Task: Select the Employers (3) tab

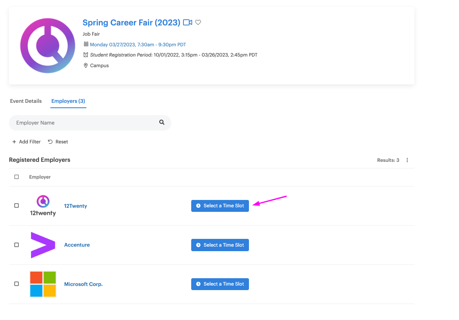Action: point(68,101)
